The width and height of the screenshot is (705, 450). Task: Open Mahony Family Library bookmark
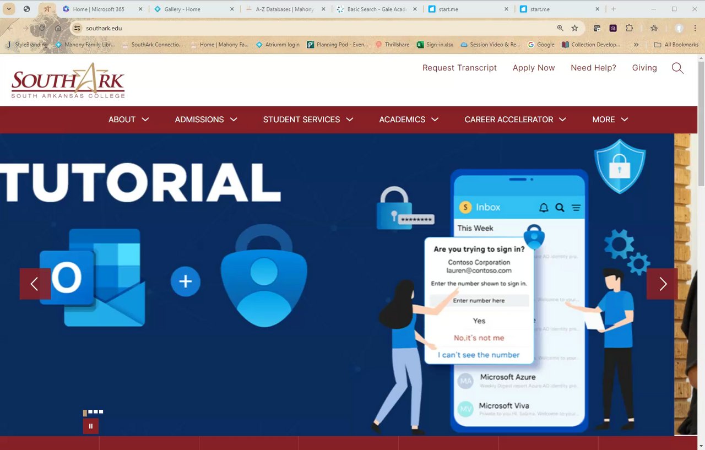click(x=85, y=45)
